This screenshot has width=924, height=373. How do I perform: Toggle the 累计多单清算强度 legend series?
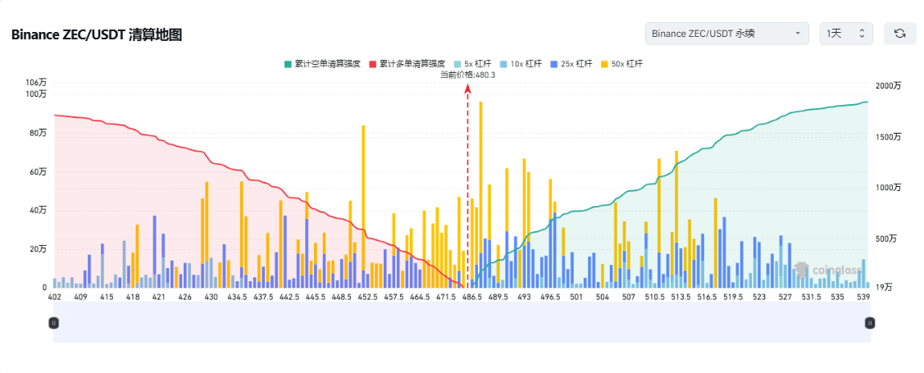(408, 63)
